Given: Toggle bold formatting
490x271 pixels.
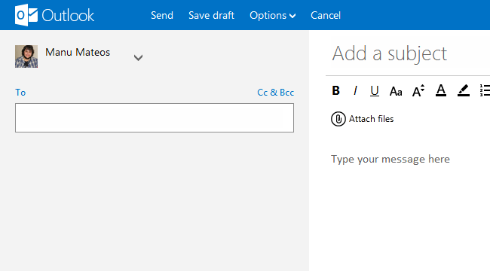Looking at the screenshot, I should (336, 90).
